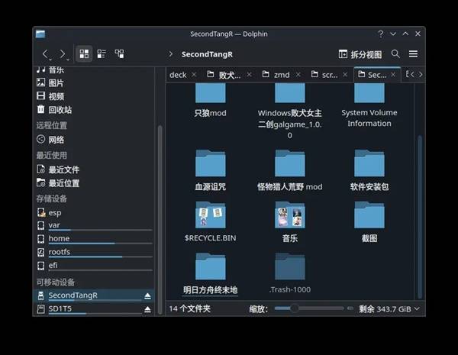
Task: Switch to details tree view mode
Action: pos(119,54)
